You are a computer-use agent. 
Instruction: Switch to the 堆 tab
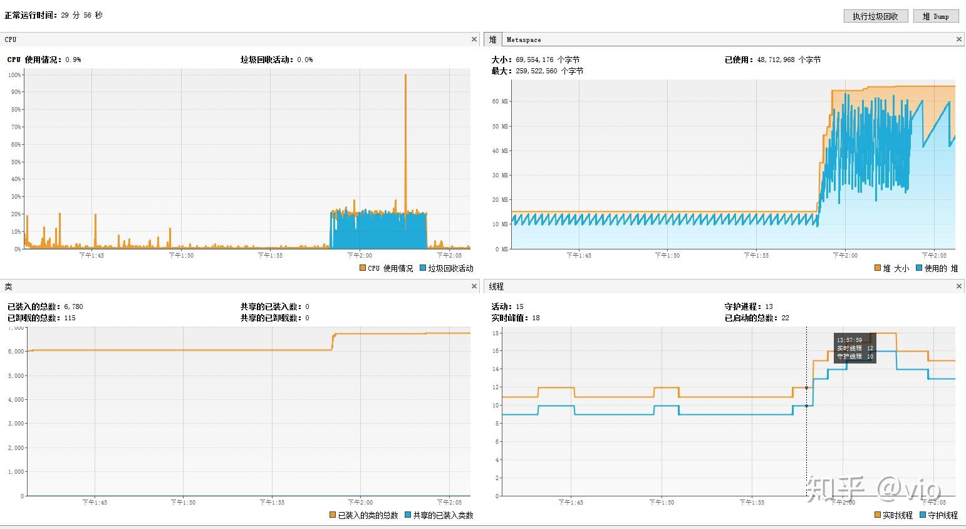click(492, 39)
